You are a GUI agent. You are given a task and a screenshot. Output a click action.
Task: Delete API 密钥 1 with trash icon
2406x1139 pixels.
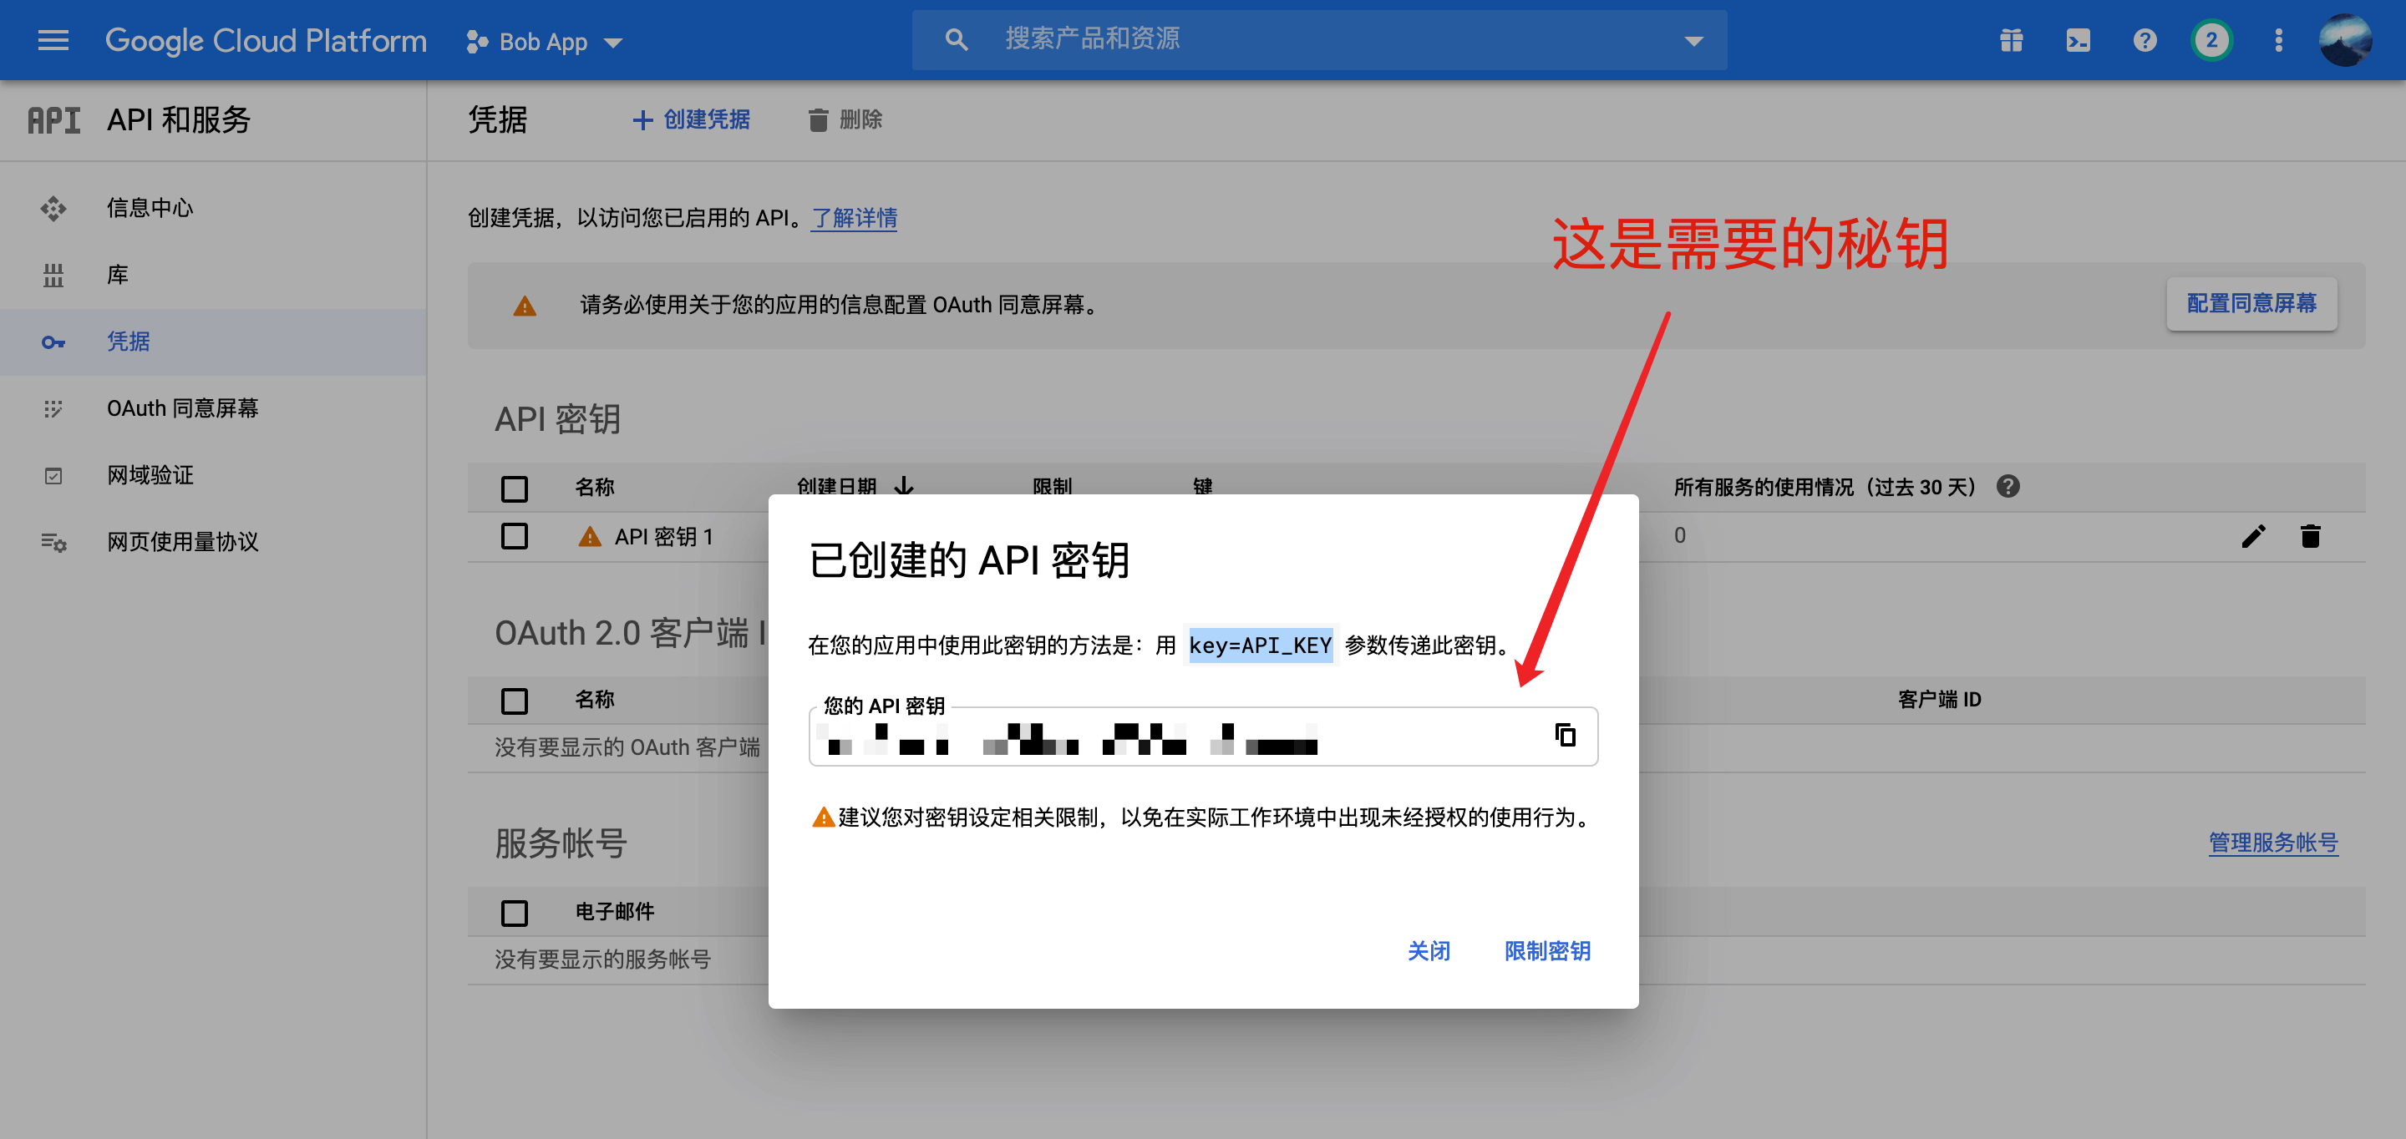(x=2311, y=536)
